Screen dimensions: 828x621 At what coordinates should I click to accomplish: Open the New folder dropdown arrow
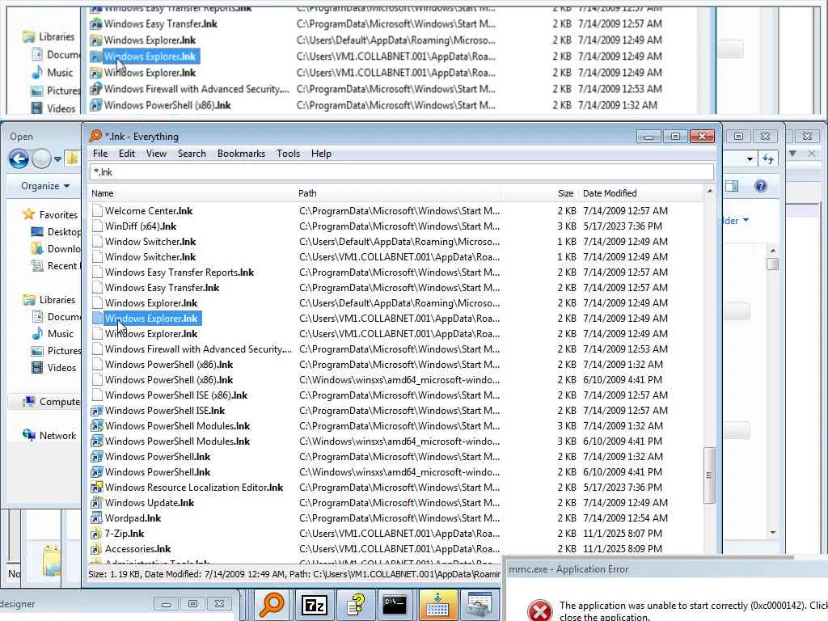746,220
